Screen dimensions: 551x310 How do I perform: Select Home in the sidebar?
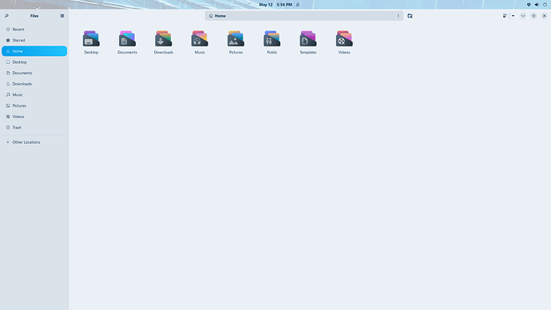pos(34,51)
